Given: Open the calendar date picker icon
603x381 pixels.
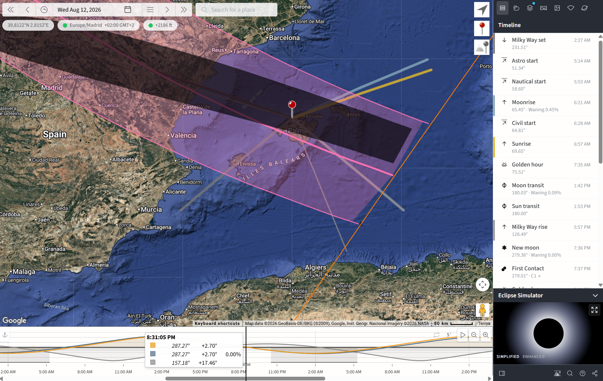Looking at the screenshot, I should [x=128, y=10].
